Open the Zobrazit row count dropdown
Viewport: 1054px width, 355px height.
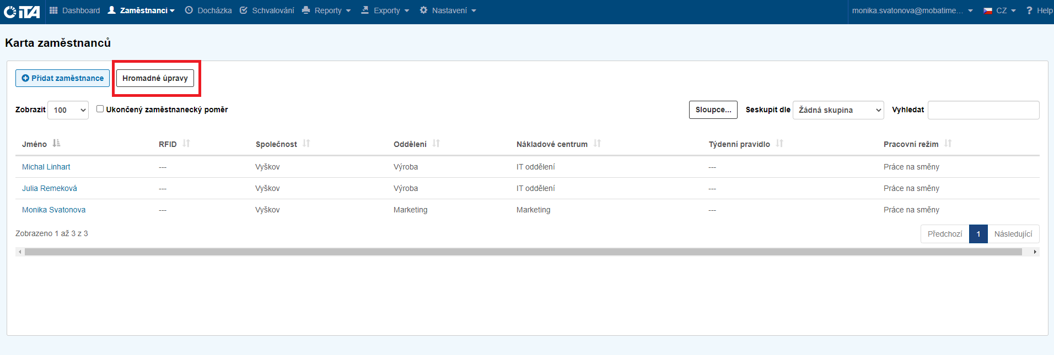coord(68,110)
